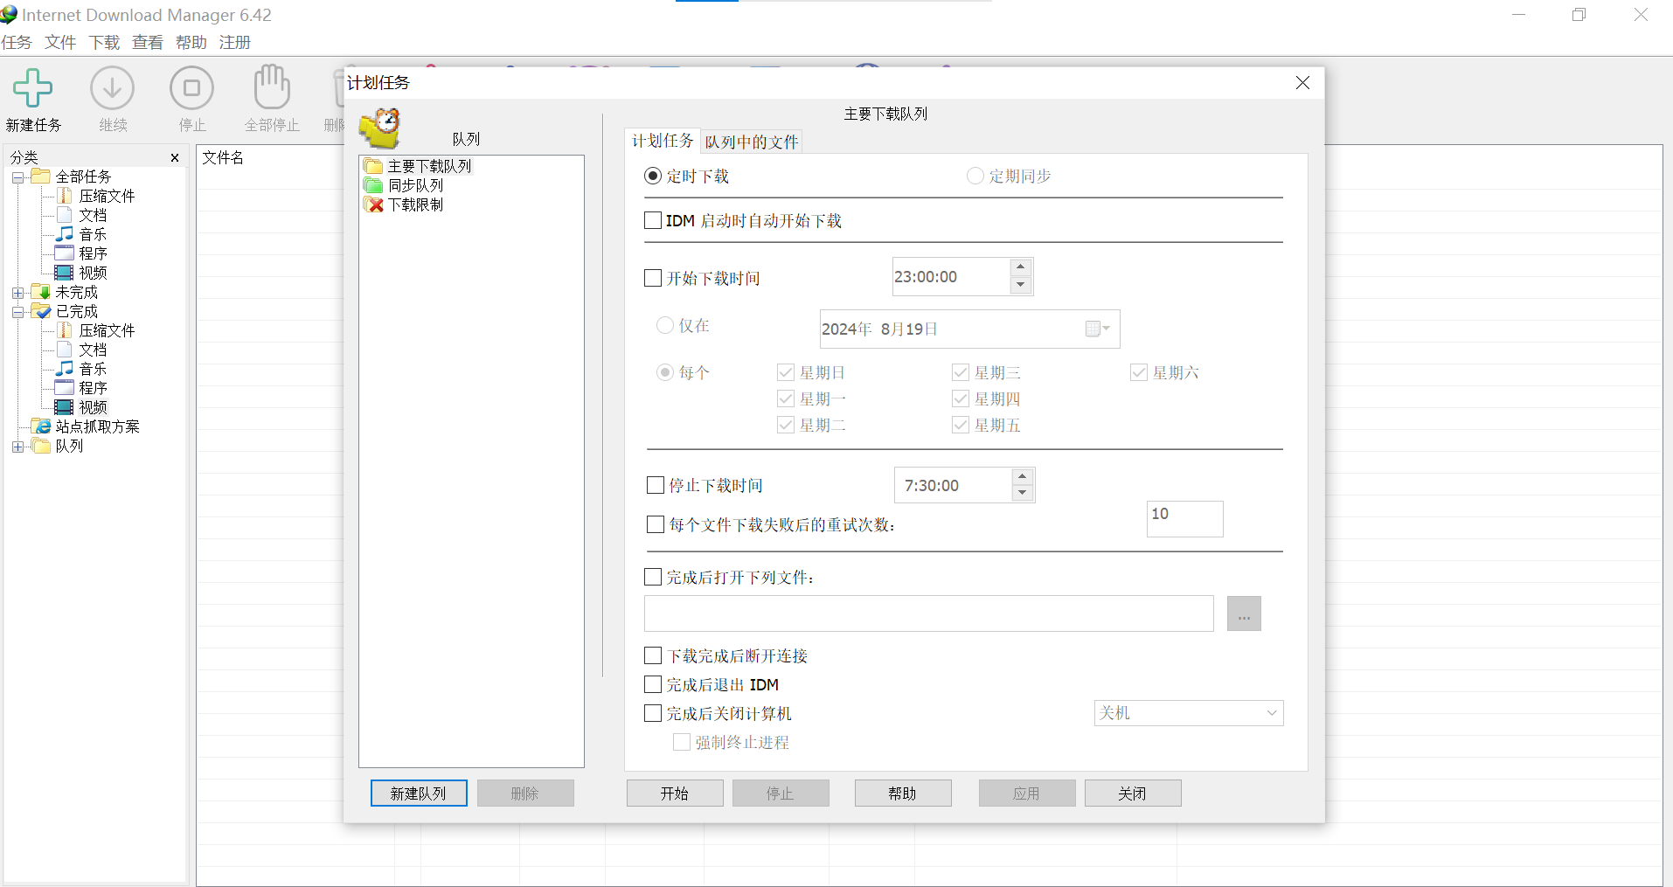Screen dimensions: 1673x887
Task: Open the 下载 menu
Action: (103, 42)
